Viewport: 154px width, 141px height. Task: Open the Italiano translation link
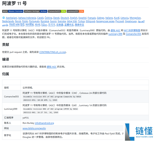pyautogui.click(x=109, y=18)
